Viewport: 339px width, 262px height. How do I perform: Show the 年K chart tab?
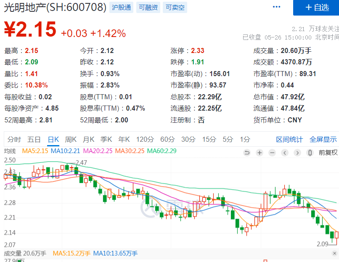click(124, 140)
